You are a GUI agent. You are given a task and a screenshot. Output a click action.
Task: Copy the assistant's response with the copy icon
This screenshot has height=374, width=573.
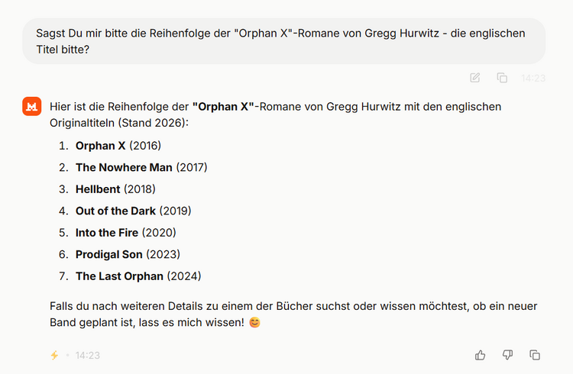(535, 355)
